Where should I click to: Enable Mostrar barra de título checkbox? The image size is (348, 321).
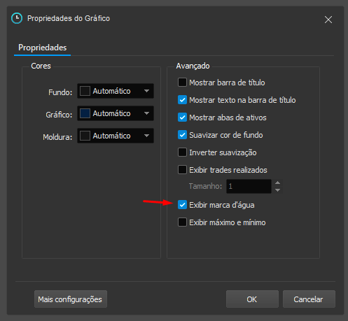tap(182, 83)
